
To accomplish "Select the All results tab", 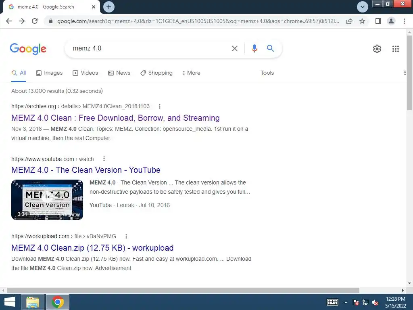I will point(19,73).
